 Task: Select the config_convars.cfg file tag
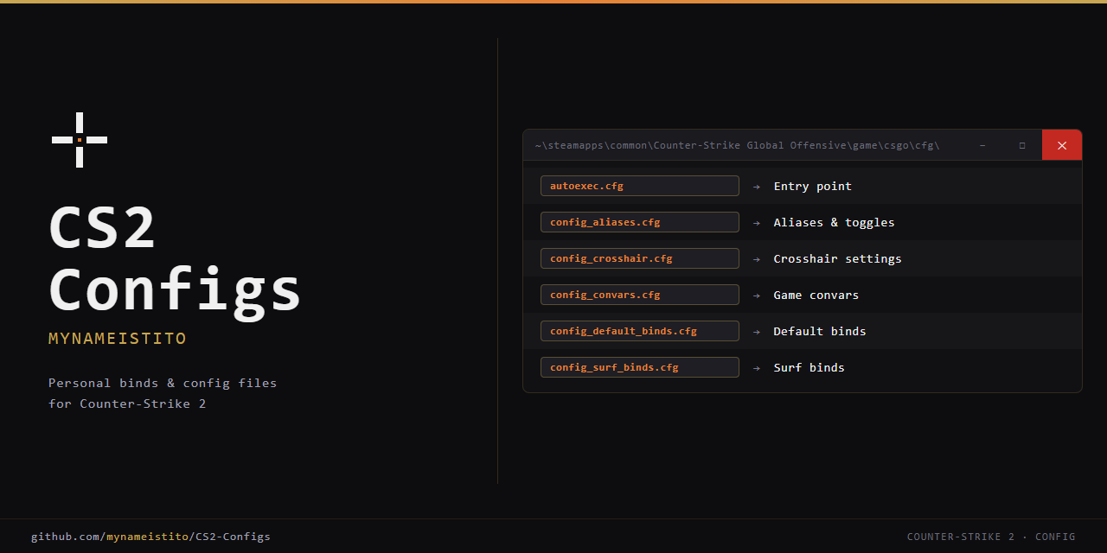(x=640, y=295)
